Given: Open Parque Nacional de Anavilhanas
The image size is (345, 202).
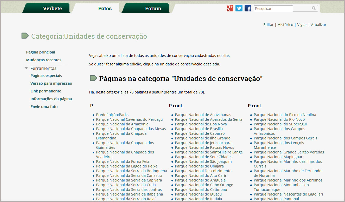Looking at the screenshot, I should (x=203, y=115).
